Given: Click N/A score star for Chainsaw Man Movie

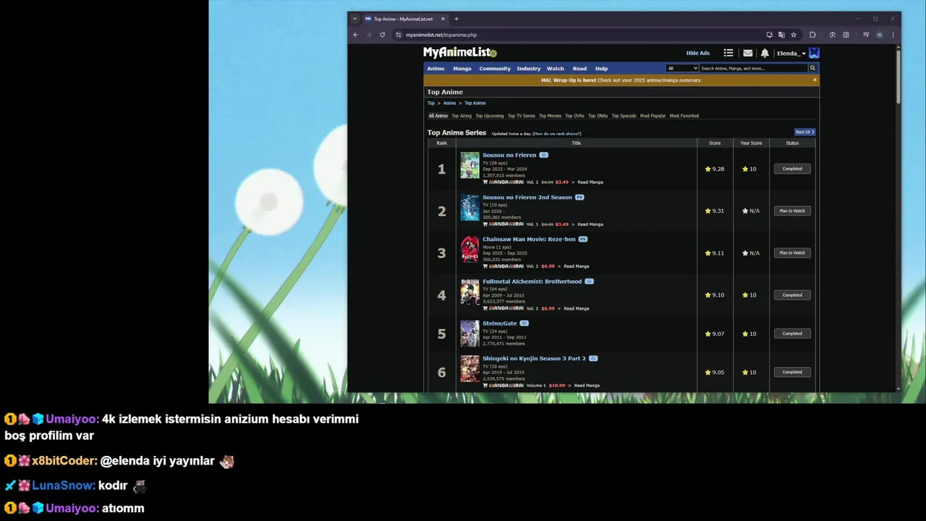Looking at the screenshot, I should click(744, 253).
